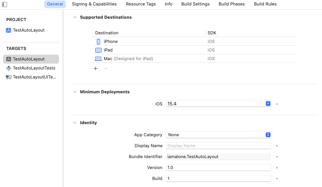Collapse the Minimum Deployments section
Image resolution: width=322 pixels, height=187 pixels.
(75, 92)
